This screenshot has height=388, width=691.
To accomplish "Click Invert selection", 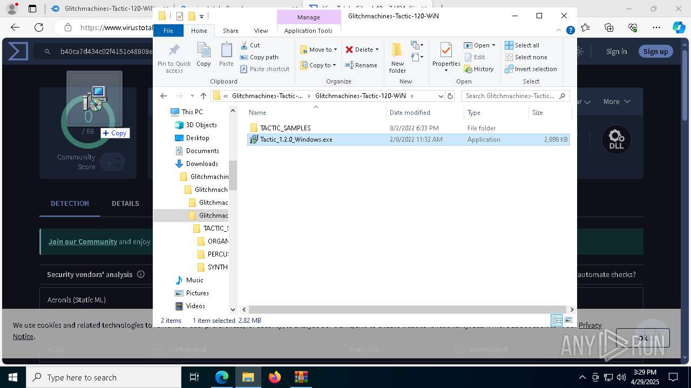I will click(531, 69).
